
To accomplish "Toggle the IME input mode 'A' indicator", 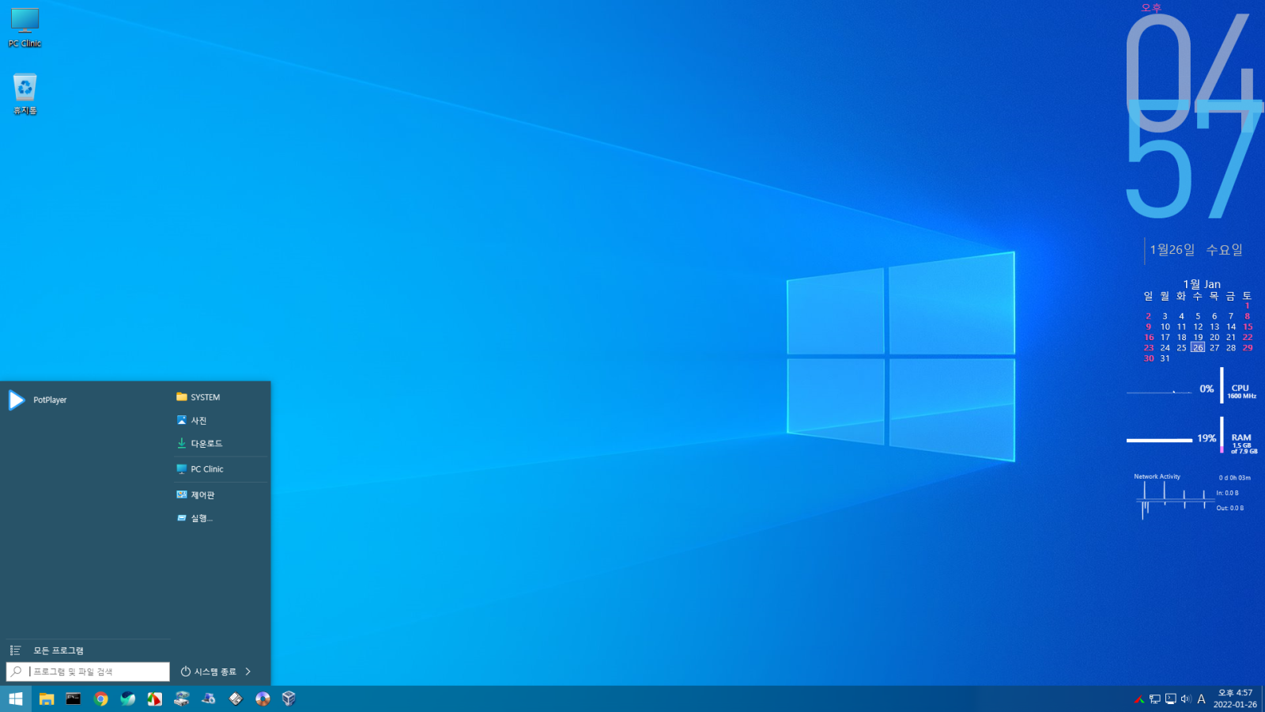I will click(x=1201, y=699).
